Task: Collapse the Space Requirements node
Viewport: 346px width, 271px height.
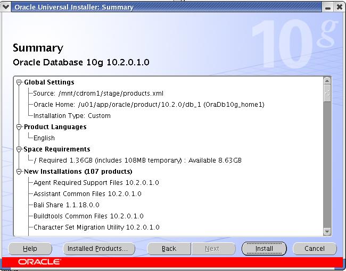Action: pyautogui.click(x=20, y=149)
